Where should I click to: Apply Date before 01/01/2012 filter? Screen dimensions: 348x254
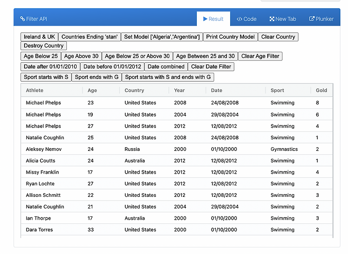(112, 66)
